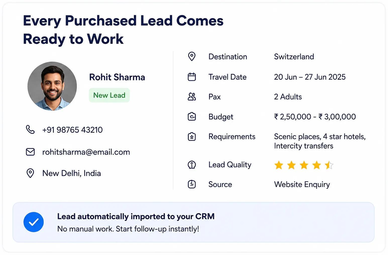This screenshot has height=255, width=388.
Task: Click the phone number +91 98765 43210
Action: [x=72, y=130]
